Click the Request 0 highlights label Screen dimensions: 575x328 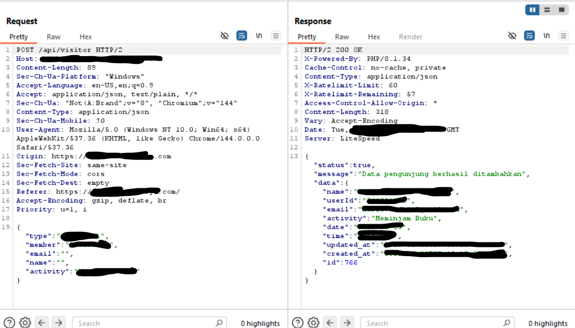coord(260,323)
